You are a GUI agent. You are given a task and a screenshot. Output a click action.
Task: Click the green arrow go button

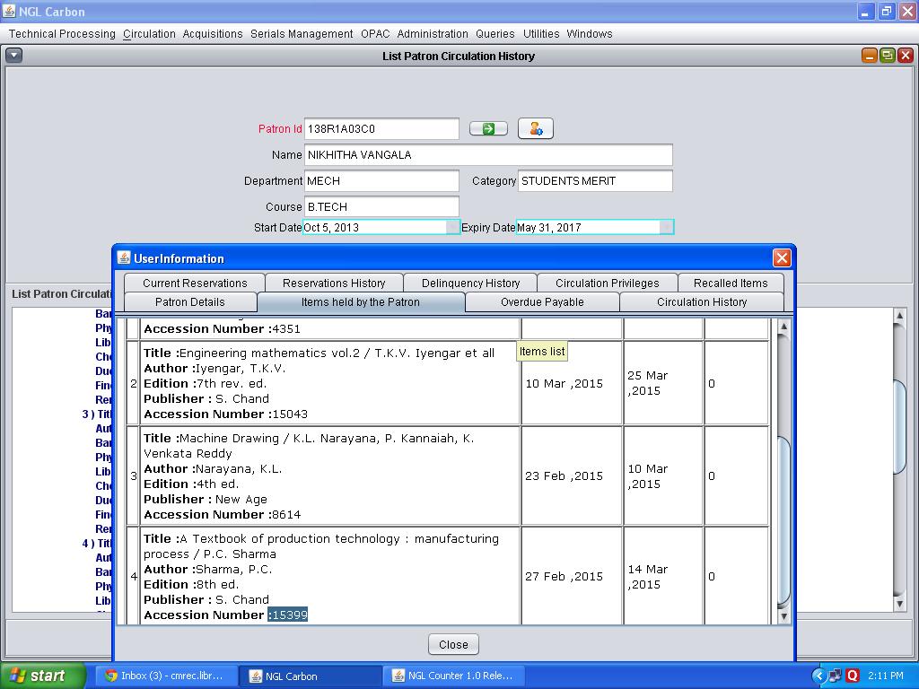click(488, 129)
